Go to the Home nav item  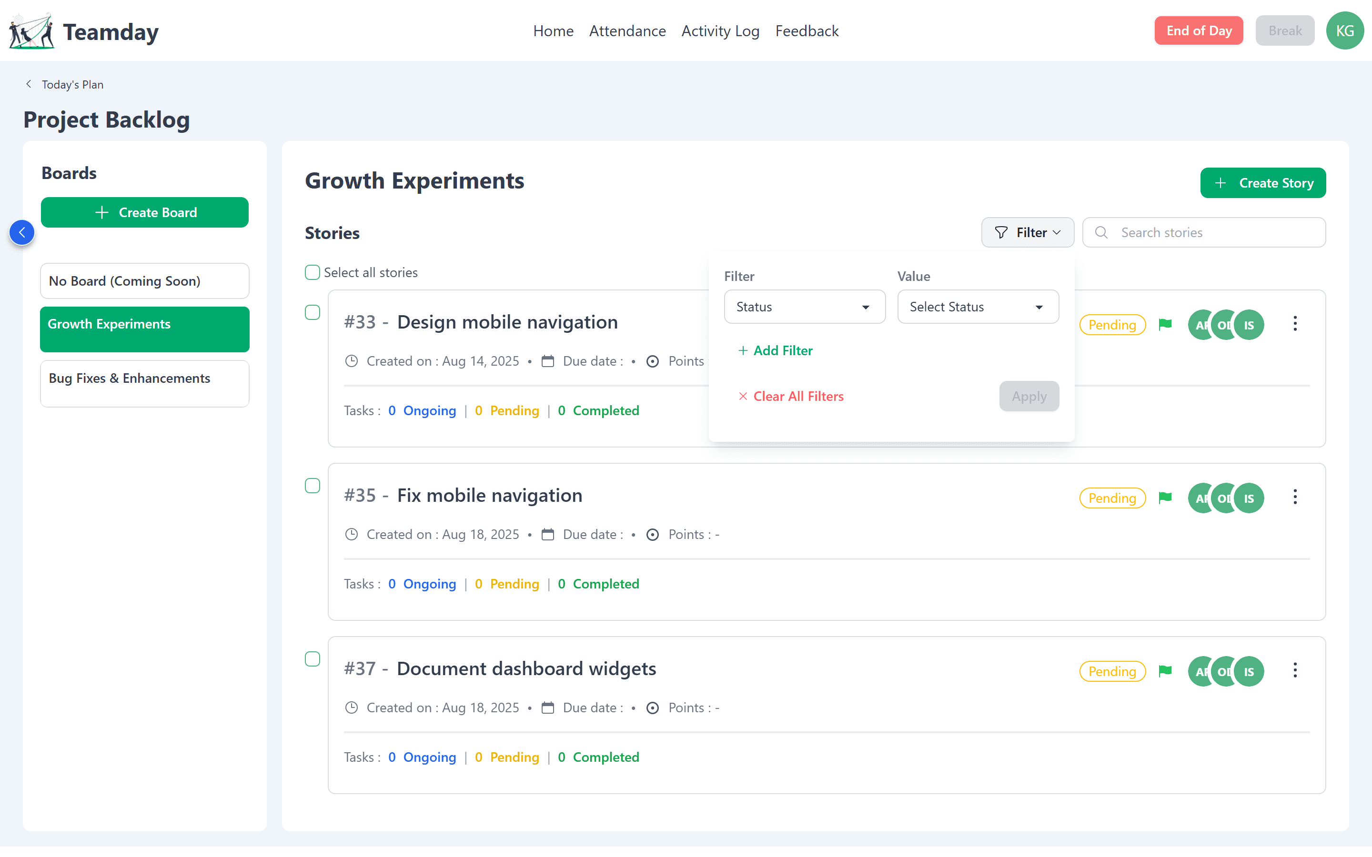tap(554, 30)
